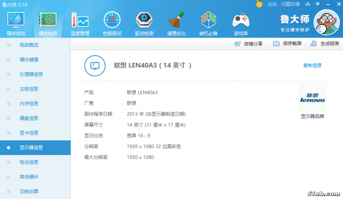This screenshot has height=199, width=343.
Task: Open 显卡信息 graphics card info
Action: point(29,133)
